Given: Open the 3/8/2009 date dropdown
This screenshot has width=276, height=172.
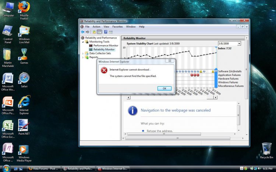Looking at the screenshot, I should pyautogui.click(x=239, y=44).
